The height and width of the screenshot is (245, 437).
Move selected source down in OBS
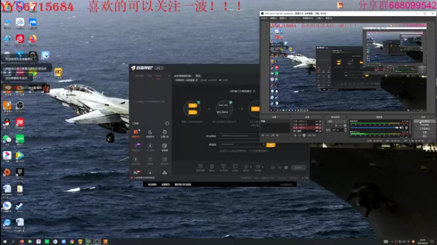(314, 135)
